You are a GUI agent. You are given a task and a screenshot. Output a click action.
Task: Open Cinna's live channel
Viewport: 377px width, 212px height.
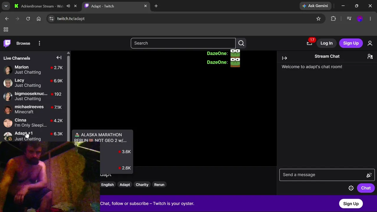click(x=34, y=122)
